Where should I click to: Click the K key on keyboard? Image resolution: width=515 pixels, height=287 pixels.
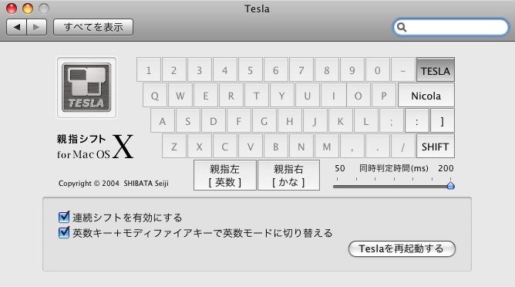coord(341,121)
